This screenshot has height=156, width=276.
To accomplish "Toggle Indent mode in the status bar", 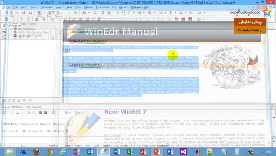I will point(78,146).
